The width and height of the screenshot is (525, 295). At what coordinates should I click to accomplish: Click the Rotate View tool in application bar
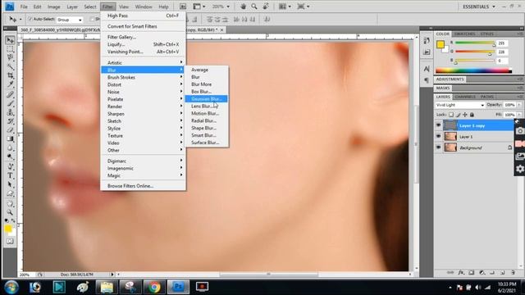coord(266,7)
